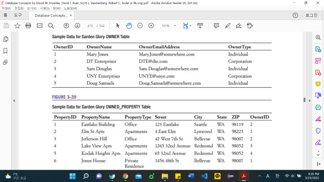
Task: Expand the right tools pane with labels
Action: [x=318, y=164]
